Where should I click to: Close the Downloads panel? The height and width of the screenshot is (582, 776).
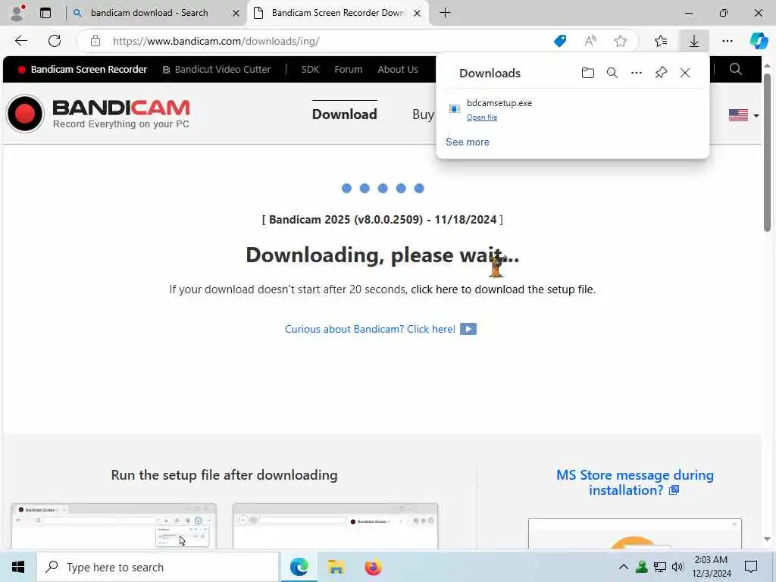click(685, 74)
